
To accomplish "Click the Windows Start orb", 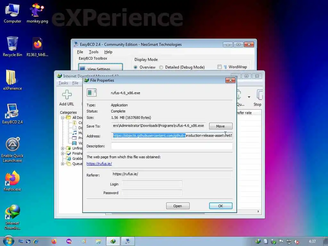I will [8, 242].
